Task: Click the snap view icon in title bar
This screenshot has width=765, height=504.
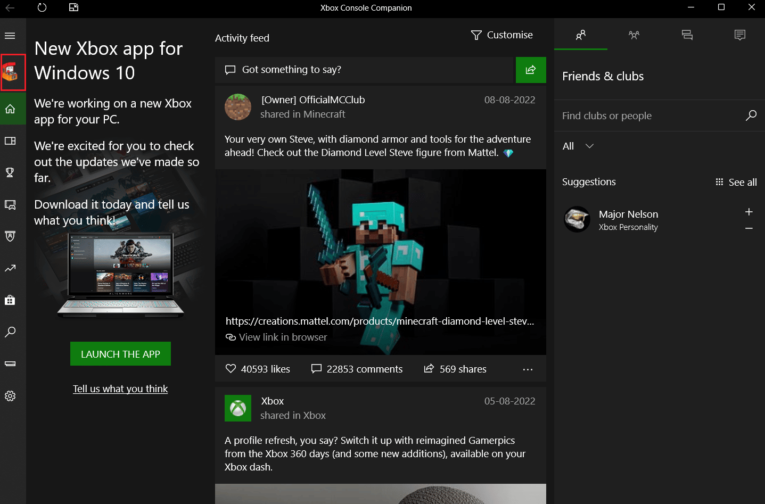Action: pos(74,7)
